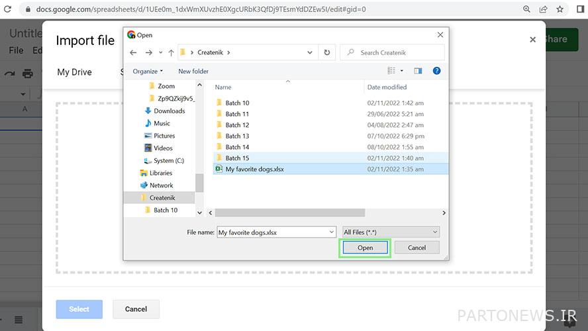Close the Import file dialog
The image size is (588, 331).
click(532, 39)
